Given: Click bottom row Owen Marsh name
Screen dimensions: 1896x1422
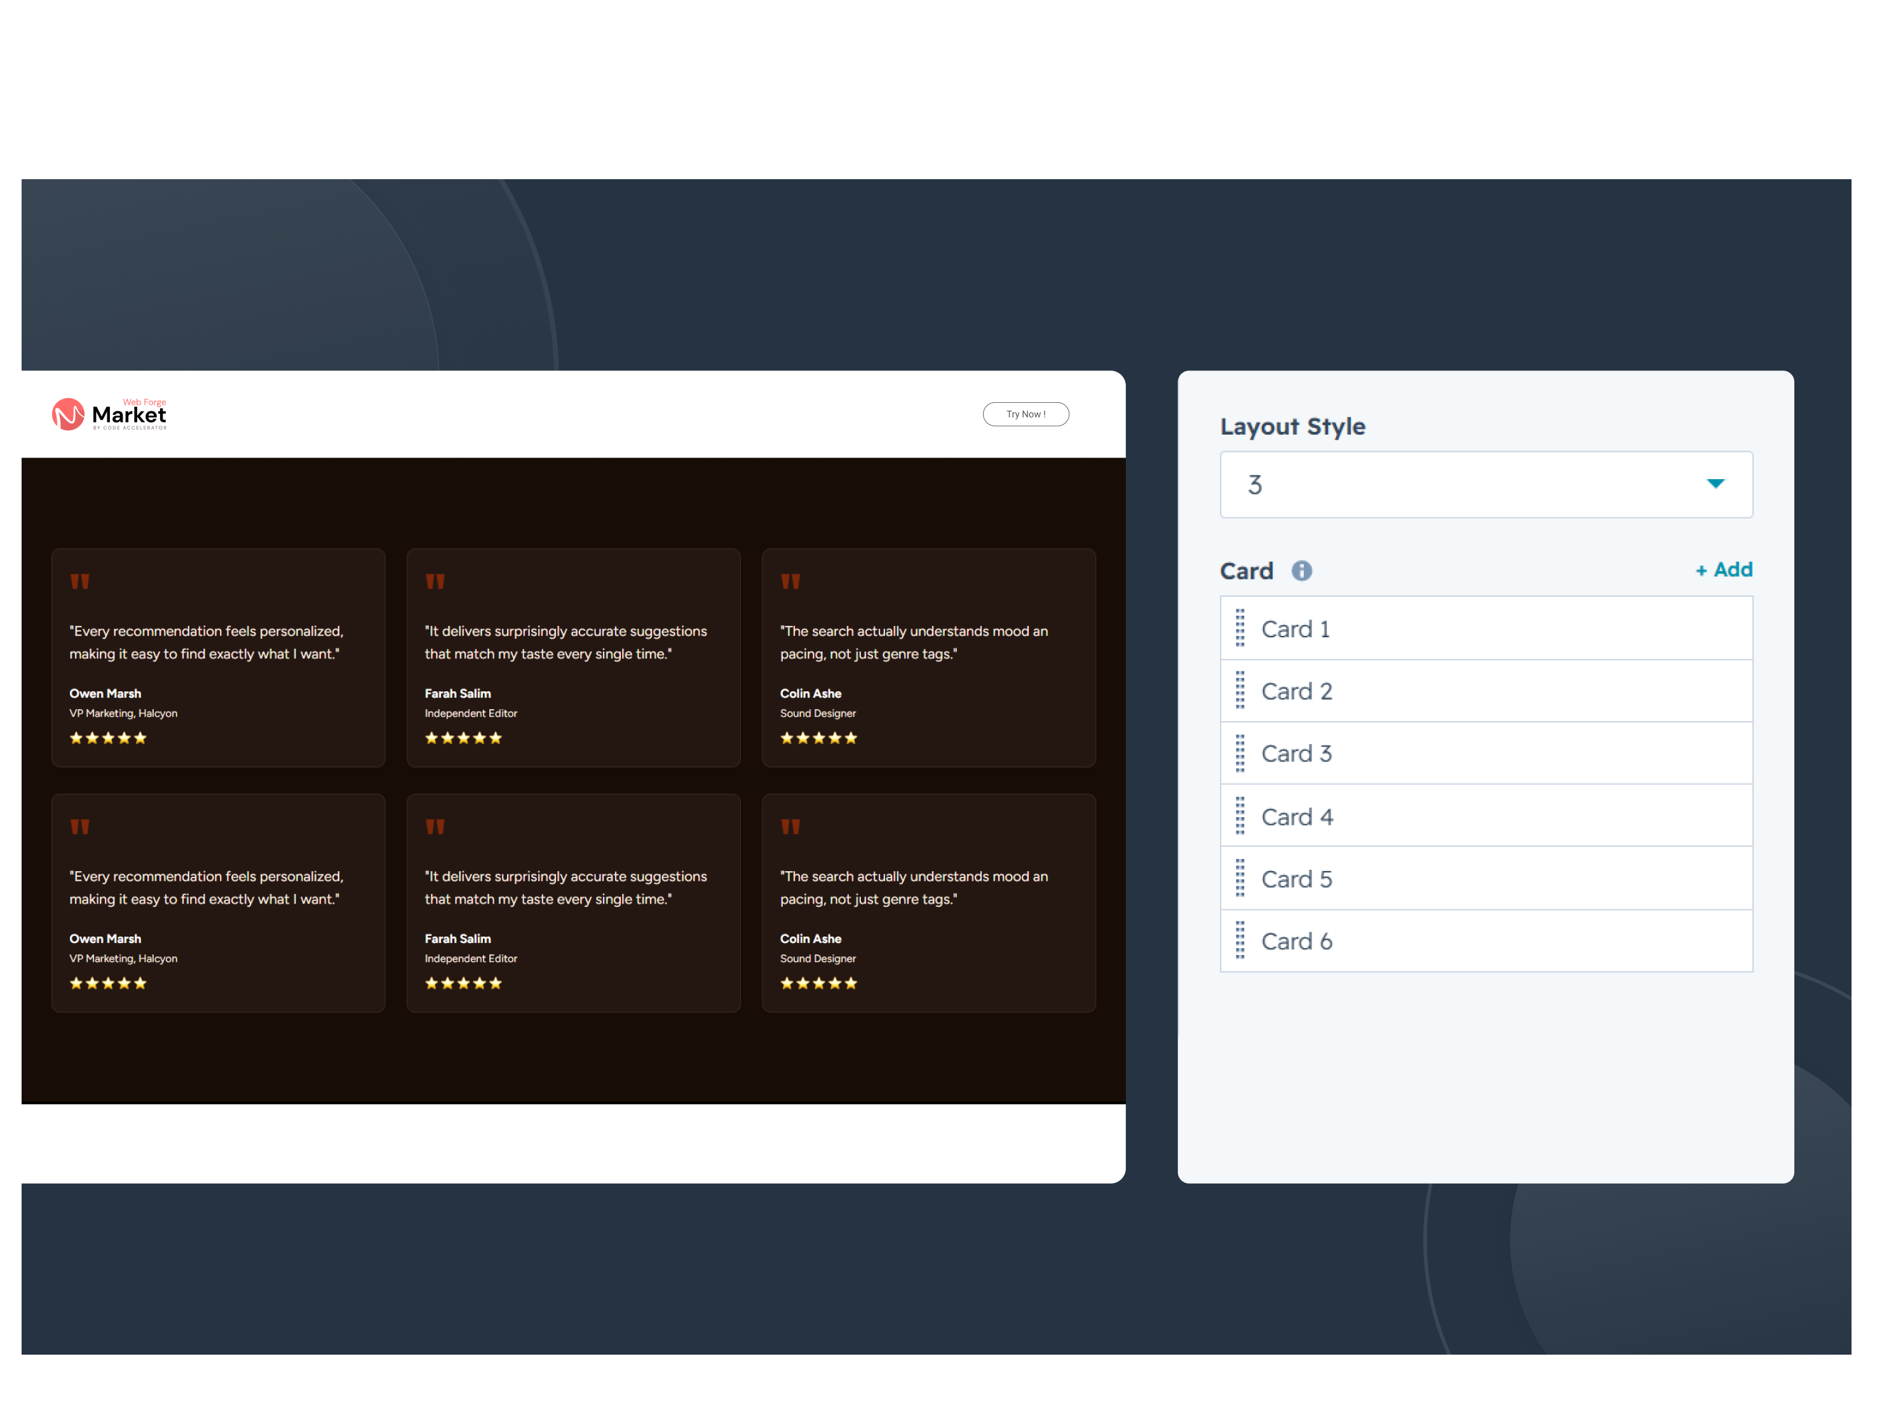Looking at the screenshot, I should 105,938.
